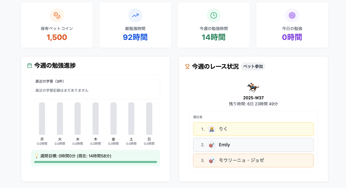Select りく in the 順位表 ranking
The width and height of the screenshot is (346, 188).
[253, 129]
